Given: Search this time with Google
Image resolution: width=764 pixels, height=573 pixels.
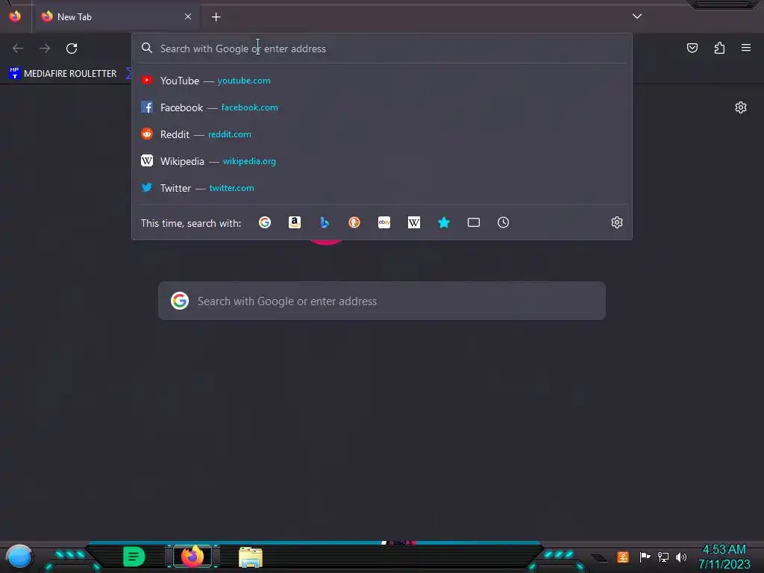Looking at the screenshot, I should 265,222.
